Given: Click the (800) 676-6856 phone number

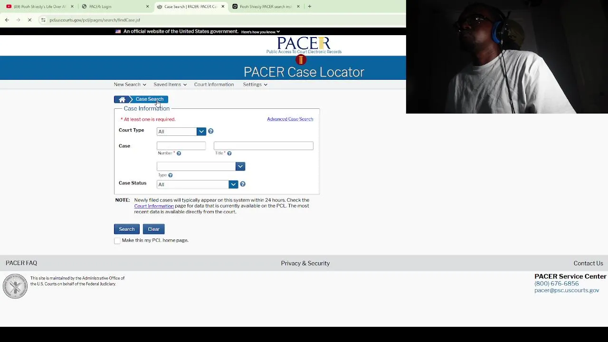Looking at the screenshot, I should click(556, 284).
